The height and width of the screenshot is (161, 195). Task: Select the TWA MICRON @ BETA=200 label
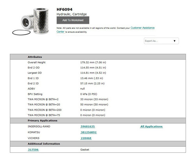click(44, 110)
